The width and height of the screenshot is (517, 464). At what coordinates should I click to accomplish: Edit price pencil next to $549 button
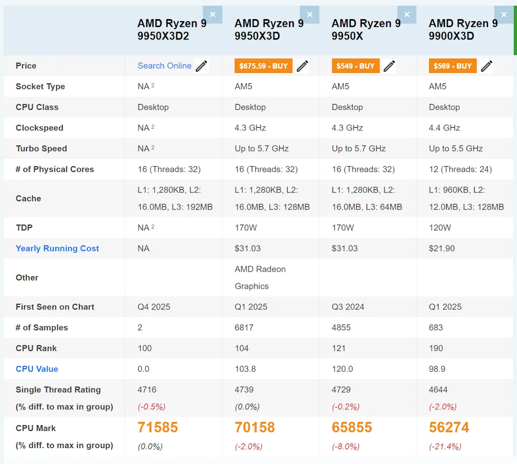[389, 66]
